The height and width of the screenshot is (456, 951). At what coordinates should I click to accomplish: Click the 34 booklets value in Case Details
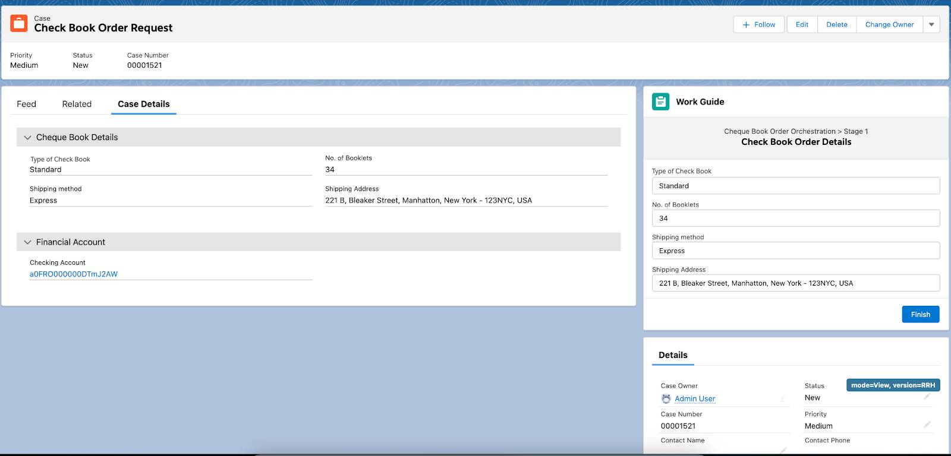[330, 170]
